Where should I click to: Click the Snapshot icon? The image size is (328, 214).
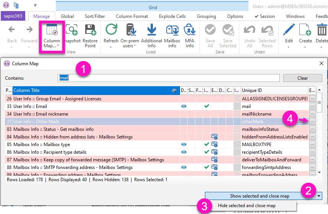pos(71,30)
